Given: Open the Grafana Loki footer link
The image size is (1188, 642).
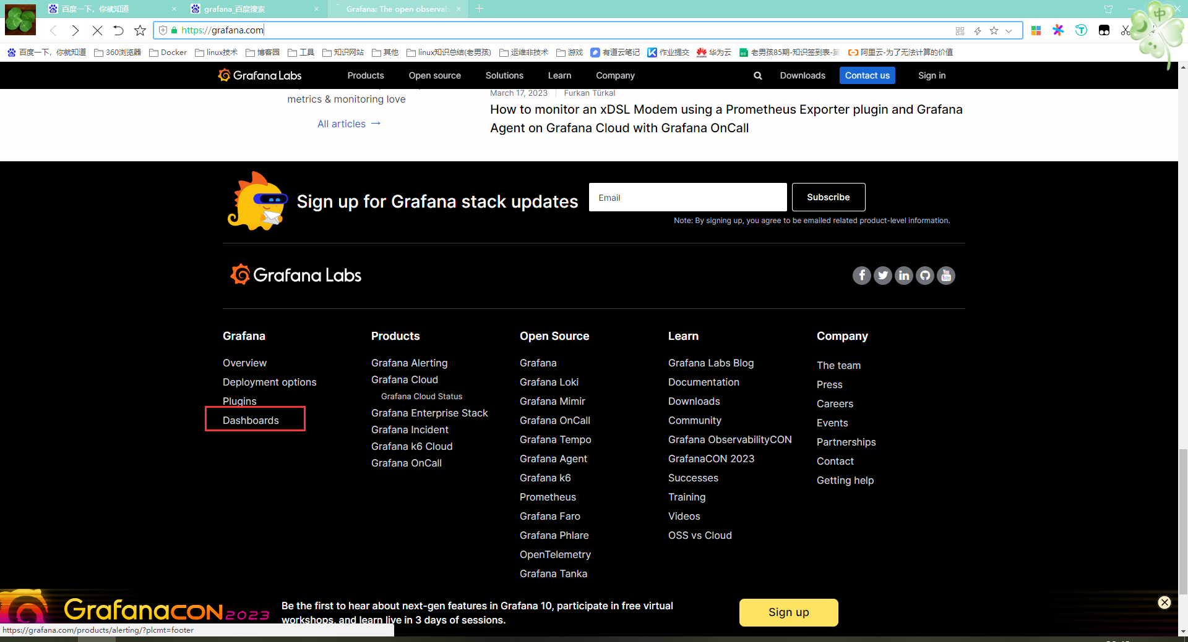Looking at the screenshot, I should tap(549, 382).
